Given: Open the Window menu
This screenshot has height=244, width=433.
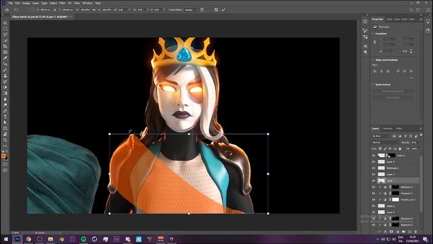Looking at the screenshot, I should click(87, 3).
